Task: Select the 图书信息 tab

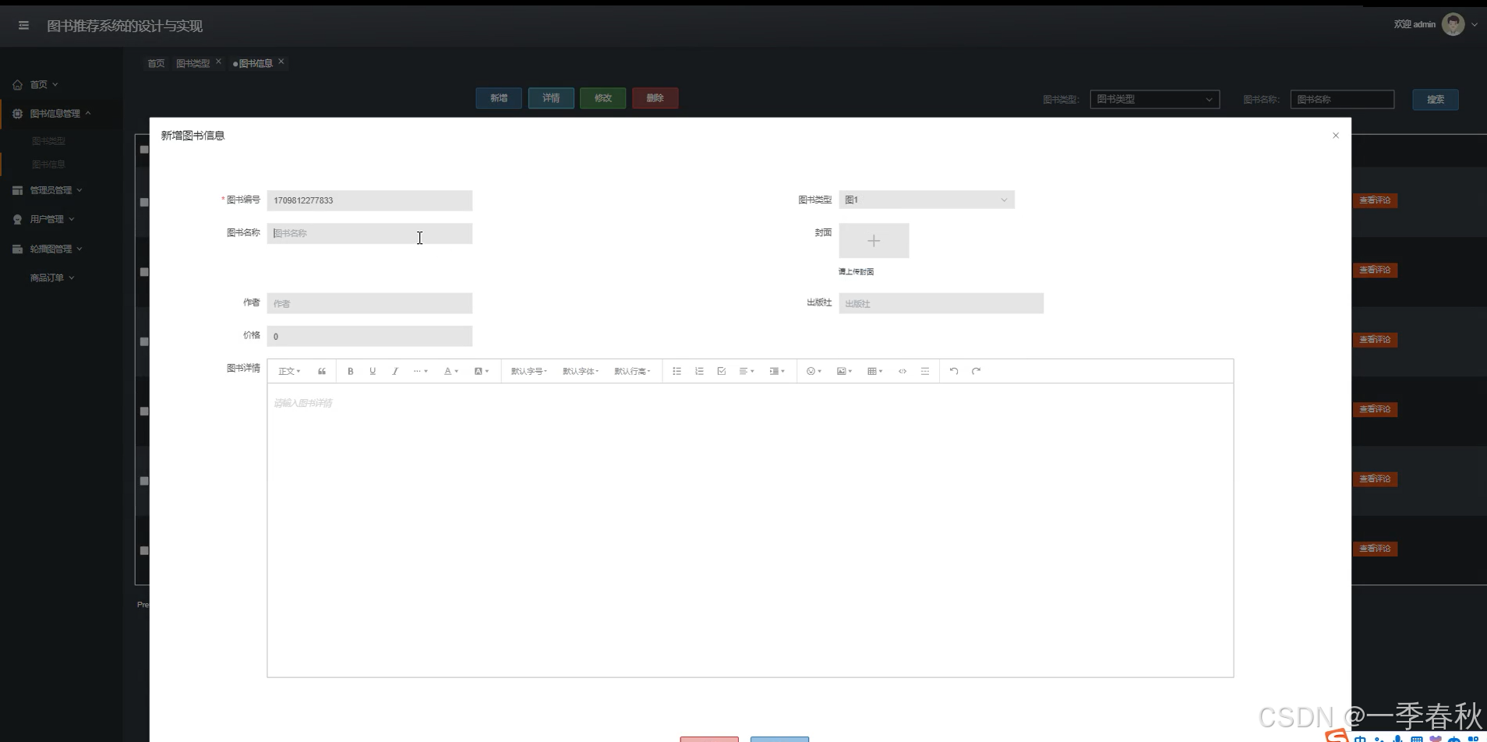Action: 255,63
